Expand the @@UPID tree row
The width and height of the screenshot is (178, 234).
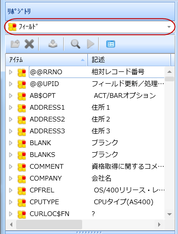[x=11, y=84]
